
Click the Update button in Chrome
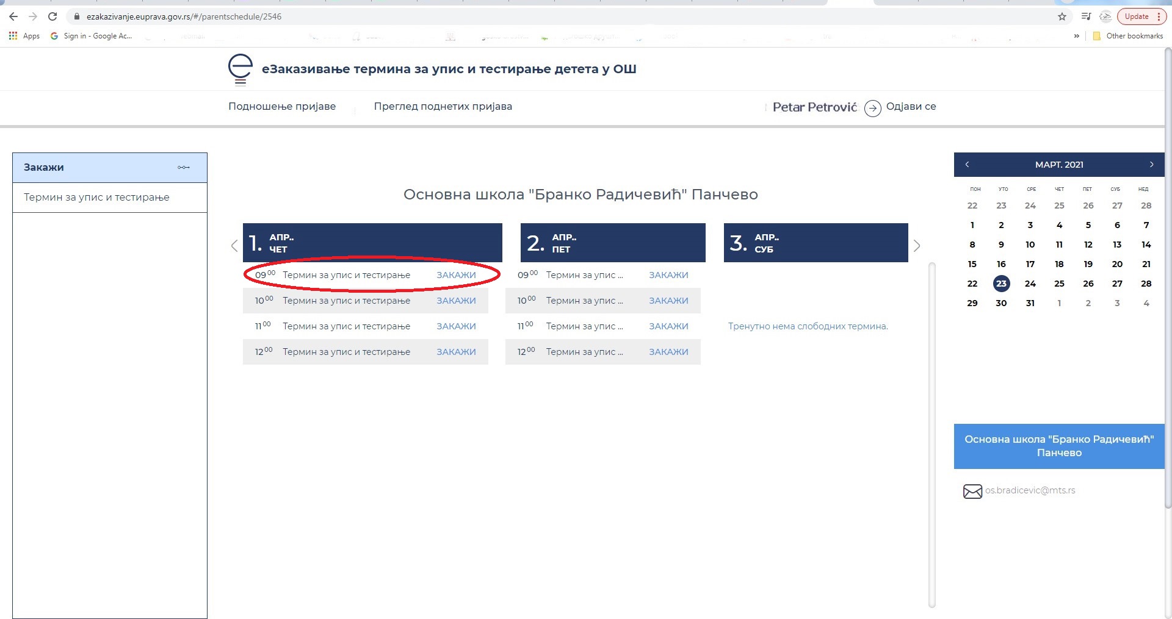(x=1136, y=16)
